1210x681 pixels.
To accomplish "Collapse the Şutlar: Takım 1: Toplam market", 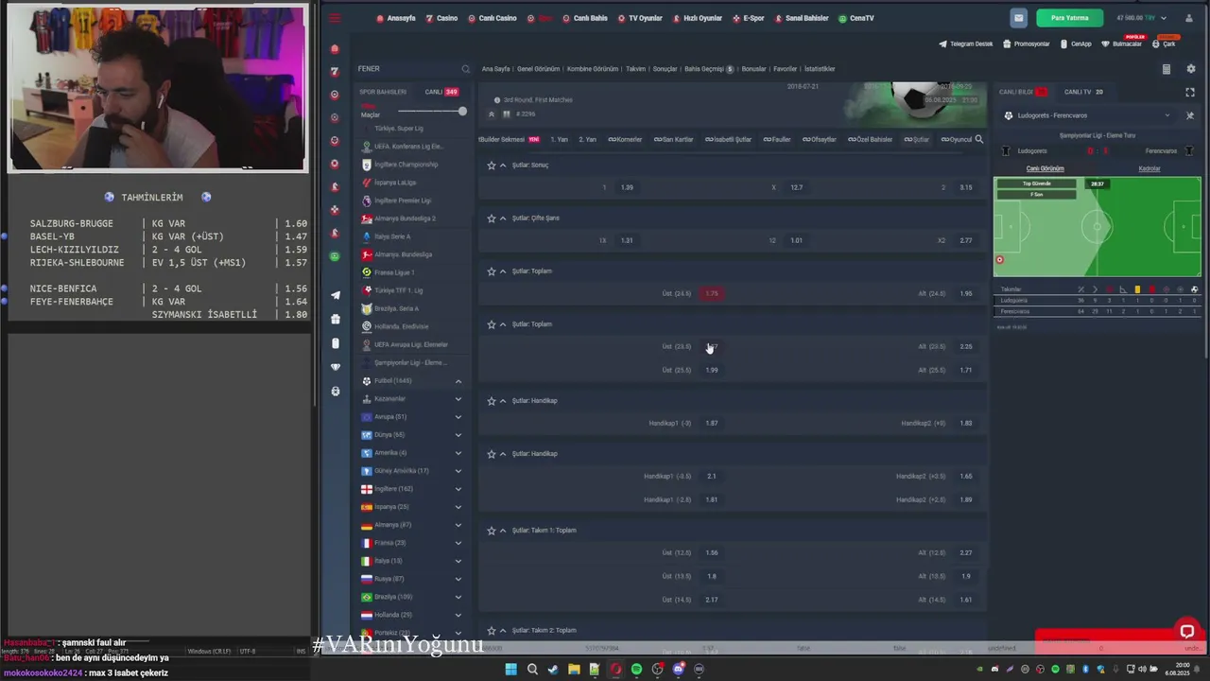I will [x=503, y=530].
